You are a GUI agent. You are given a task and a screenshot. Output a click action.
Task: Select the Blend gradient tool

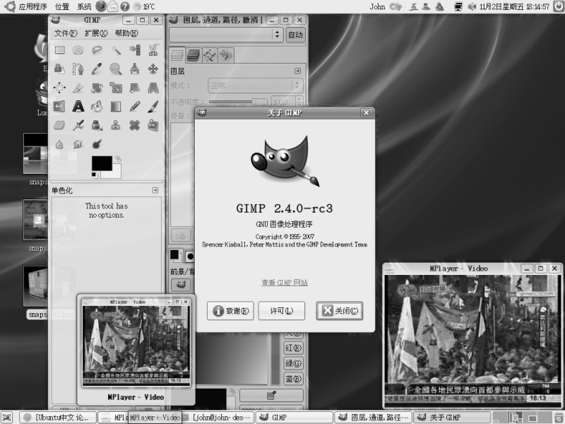[x=116, y=107]
